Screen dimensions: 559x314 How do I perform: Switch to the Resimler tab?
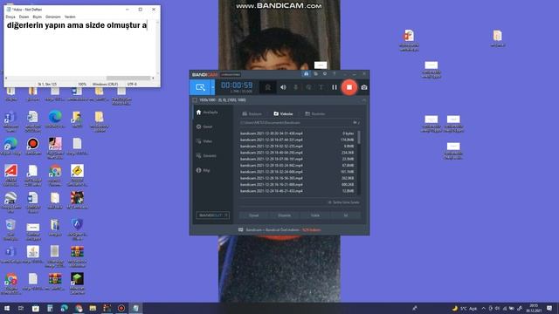(x=315, y=114)
